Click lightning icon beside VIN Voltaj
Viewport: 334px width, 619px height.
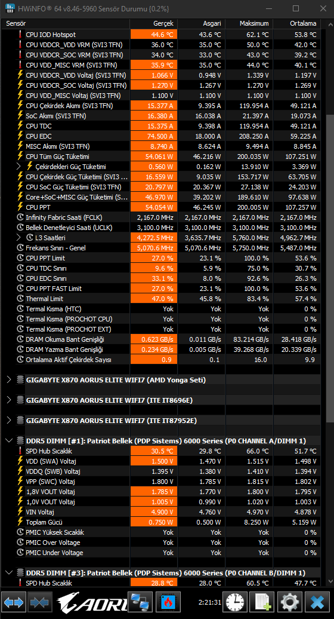[x=20, y=511]
